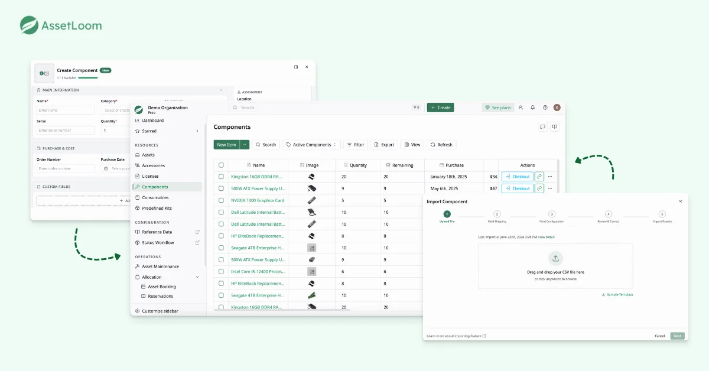
Task: Click the New Item button
Action: tap(227, 145)
